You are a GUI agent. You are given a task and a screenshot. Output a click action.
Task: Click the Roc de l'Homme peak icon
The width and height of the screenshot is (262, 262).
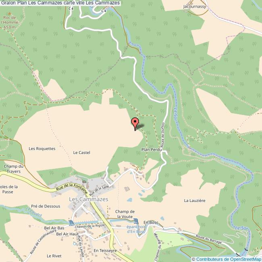tap(10, 13)
